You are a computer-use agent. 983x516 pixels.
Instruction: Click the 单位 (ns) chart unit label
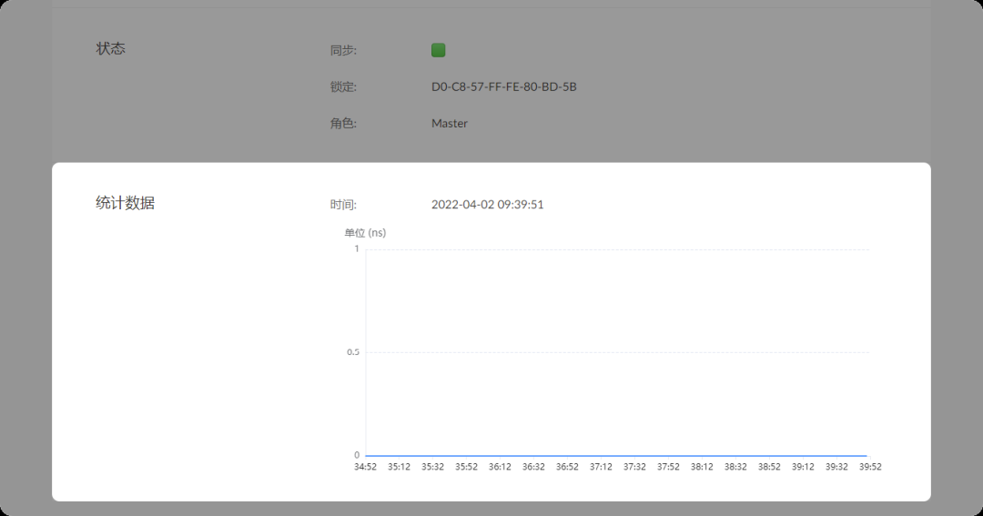tap(365, 233)
